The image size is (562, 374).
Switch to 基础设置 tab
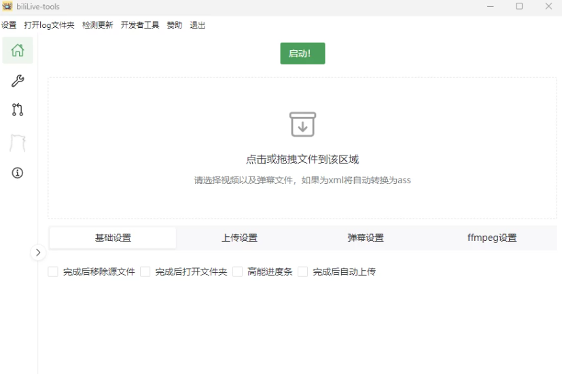[x=113, y=238]
